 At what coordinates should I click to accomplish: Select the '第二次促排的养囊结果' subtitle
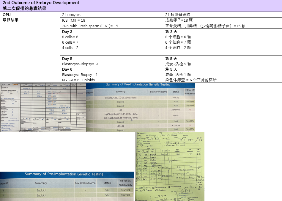point(24,8)
